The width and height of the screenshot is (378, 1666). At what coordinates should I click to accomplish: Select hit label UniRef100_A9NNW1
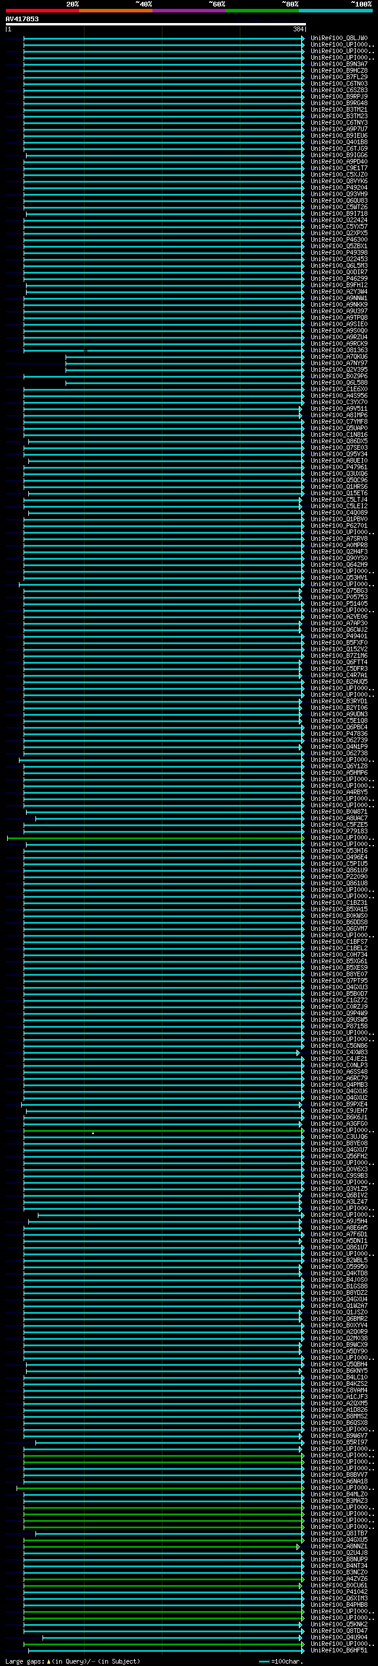coord(339,298)
